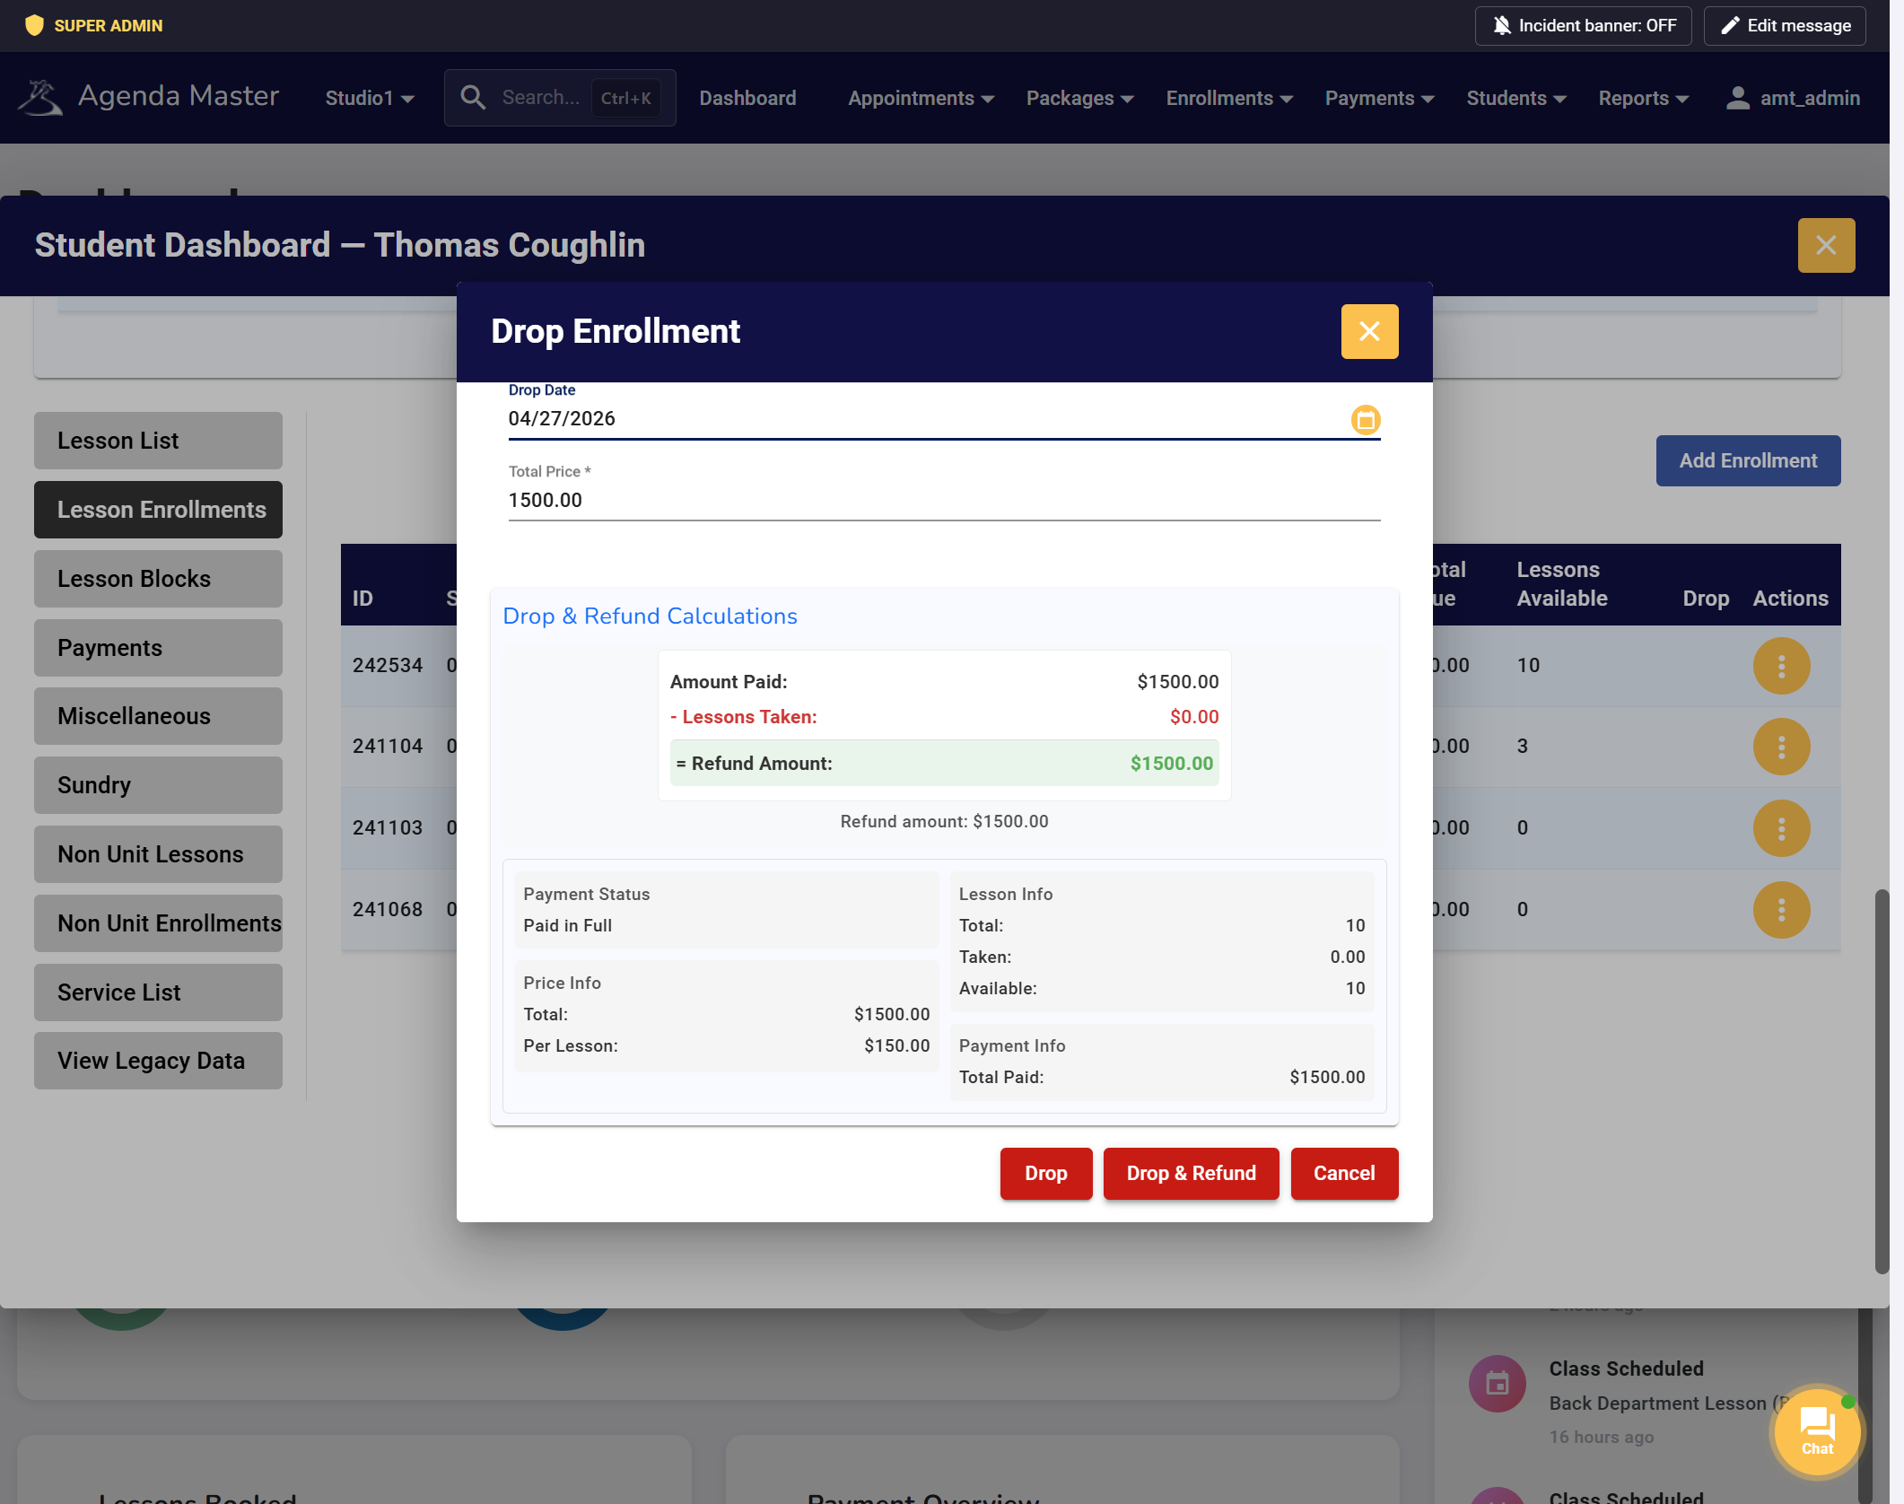Click the Paid in Full status text
1904x1504 pixels.
tap(567, 926)
